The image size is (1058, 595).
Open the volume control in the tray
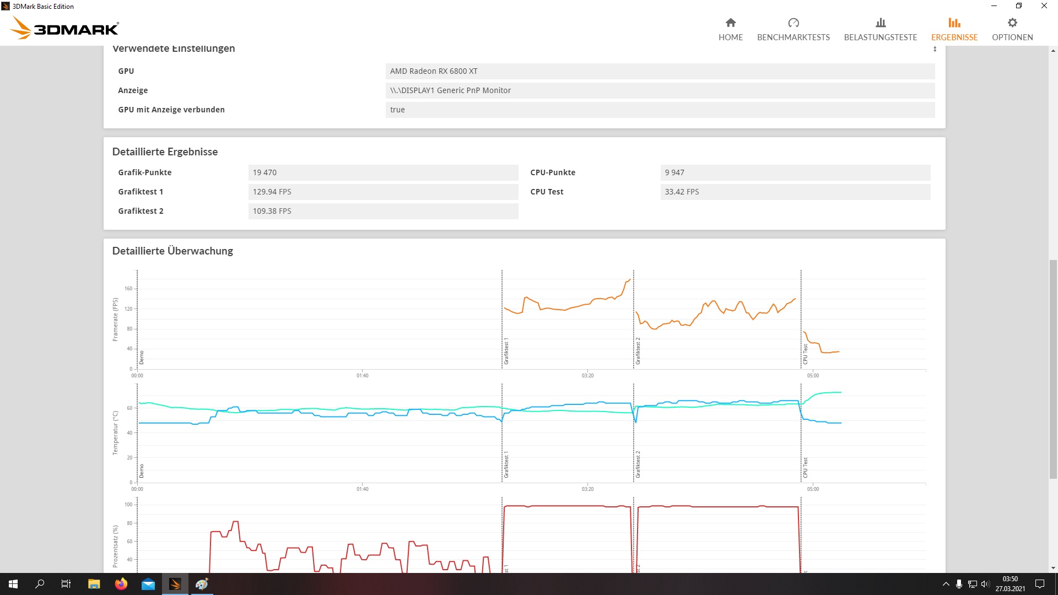[985, 584]
